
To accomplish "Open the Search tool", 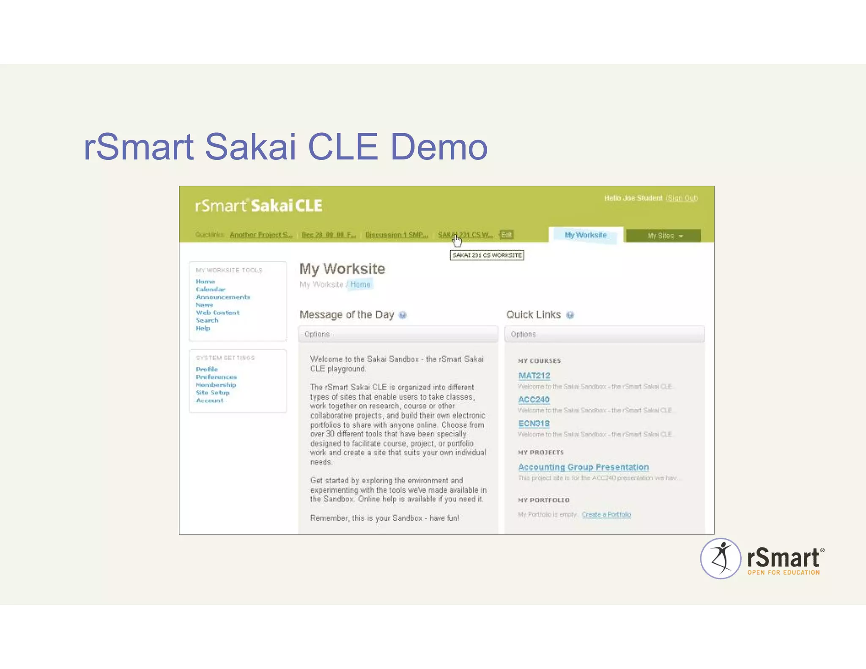I will 207,321.
